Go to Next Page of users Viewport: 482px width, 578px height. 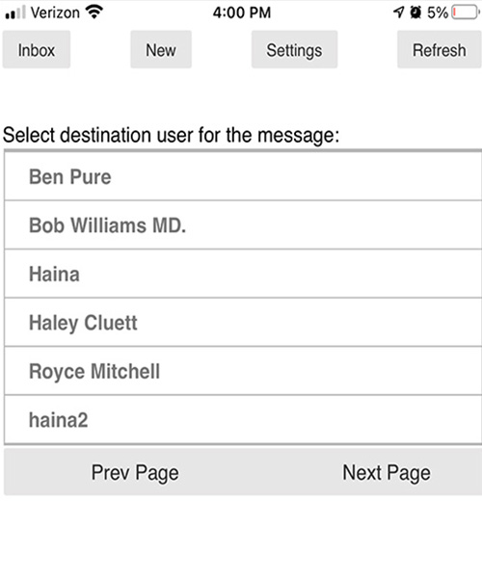[387, 472]
